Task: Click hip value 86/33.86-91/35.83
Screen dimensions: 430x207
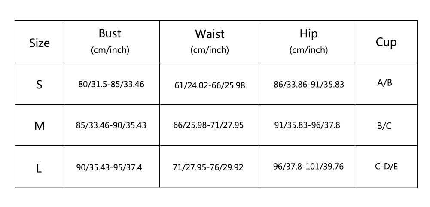Action: pyautogui.click(x=308, y=84)
